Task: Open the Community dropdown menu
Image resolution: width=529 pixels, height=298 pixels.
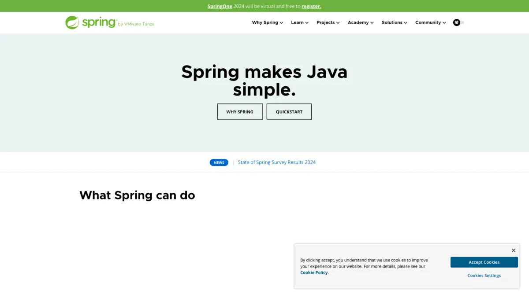Action: [431, 22]
